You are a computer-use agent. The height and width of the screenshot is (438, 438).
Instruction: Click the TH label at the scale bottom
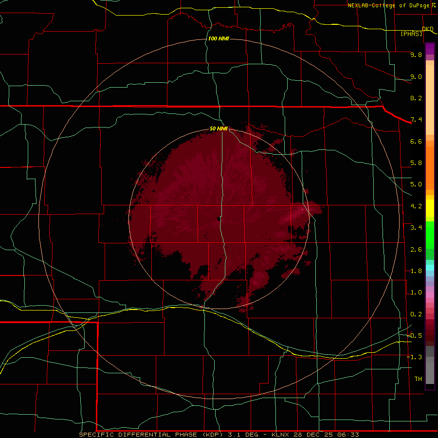click(418, 379)
